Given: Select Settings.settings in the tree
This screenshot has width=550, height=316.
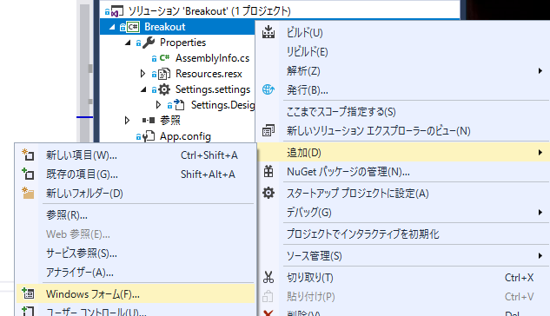Looking at the screenshot, I should pos(213,89).
